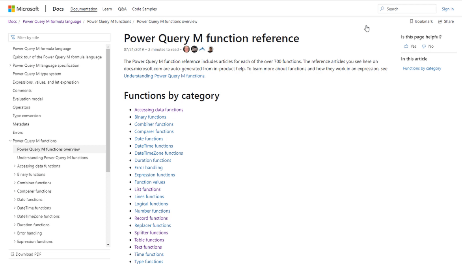
Task: Click the sidebar scrollbar thumb
Action: [x=108, y=110]
